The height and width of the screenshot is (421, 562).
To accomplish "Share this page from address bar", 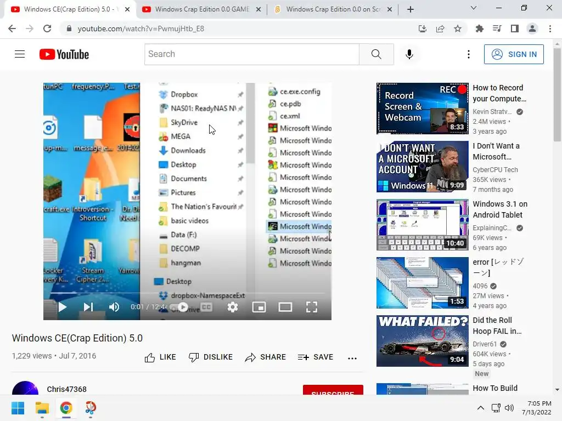I will (440, 29).
